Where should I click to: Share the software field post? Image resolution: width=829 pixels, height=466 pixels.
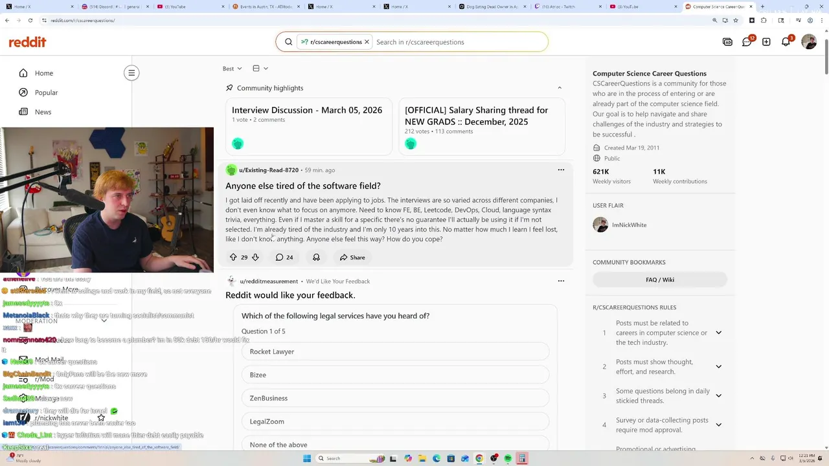[352, 257]
